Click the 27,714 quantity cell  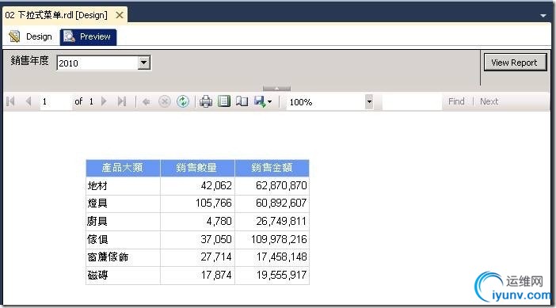point(197,257)
